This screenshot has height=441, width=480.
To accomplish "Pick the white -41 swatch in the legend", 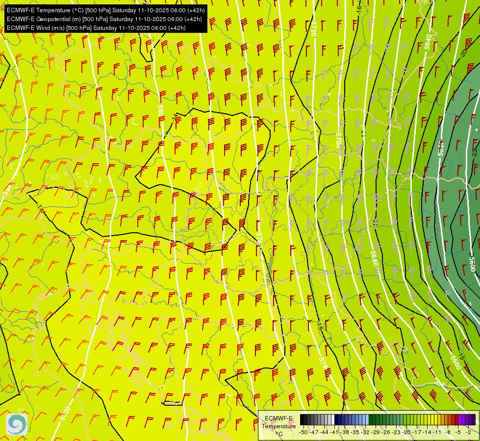I will click(x=333, y=419).
